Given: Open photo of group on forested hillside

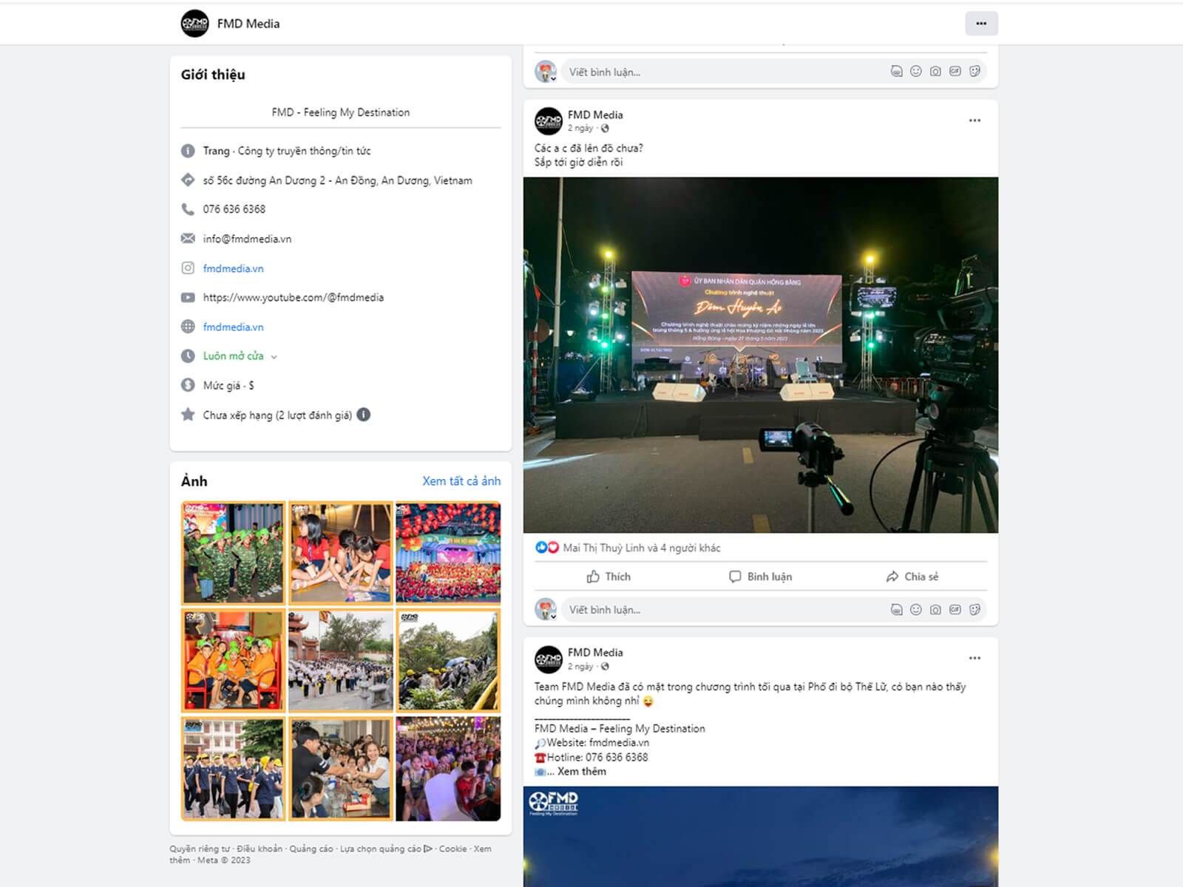Looking at the screenshot, I should [x=448, y=661].
